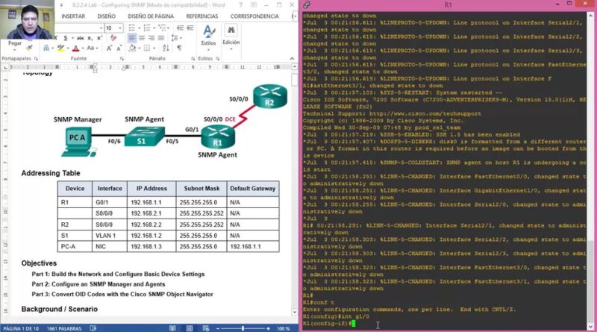This screenshot has height=332, width=597.
Task: Align text right in Word
Action: pos(151,38)
